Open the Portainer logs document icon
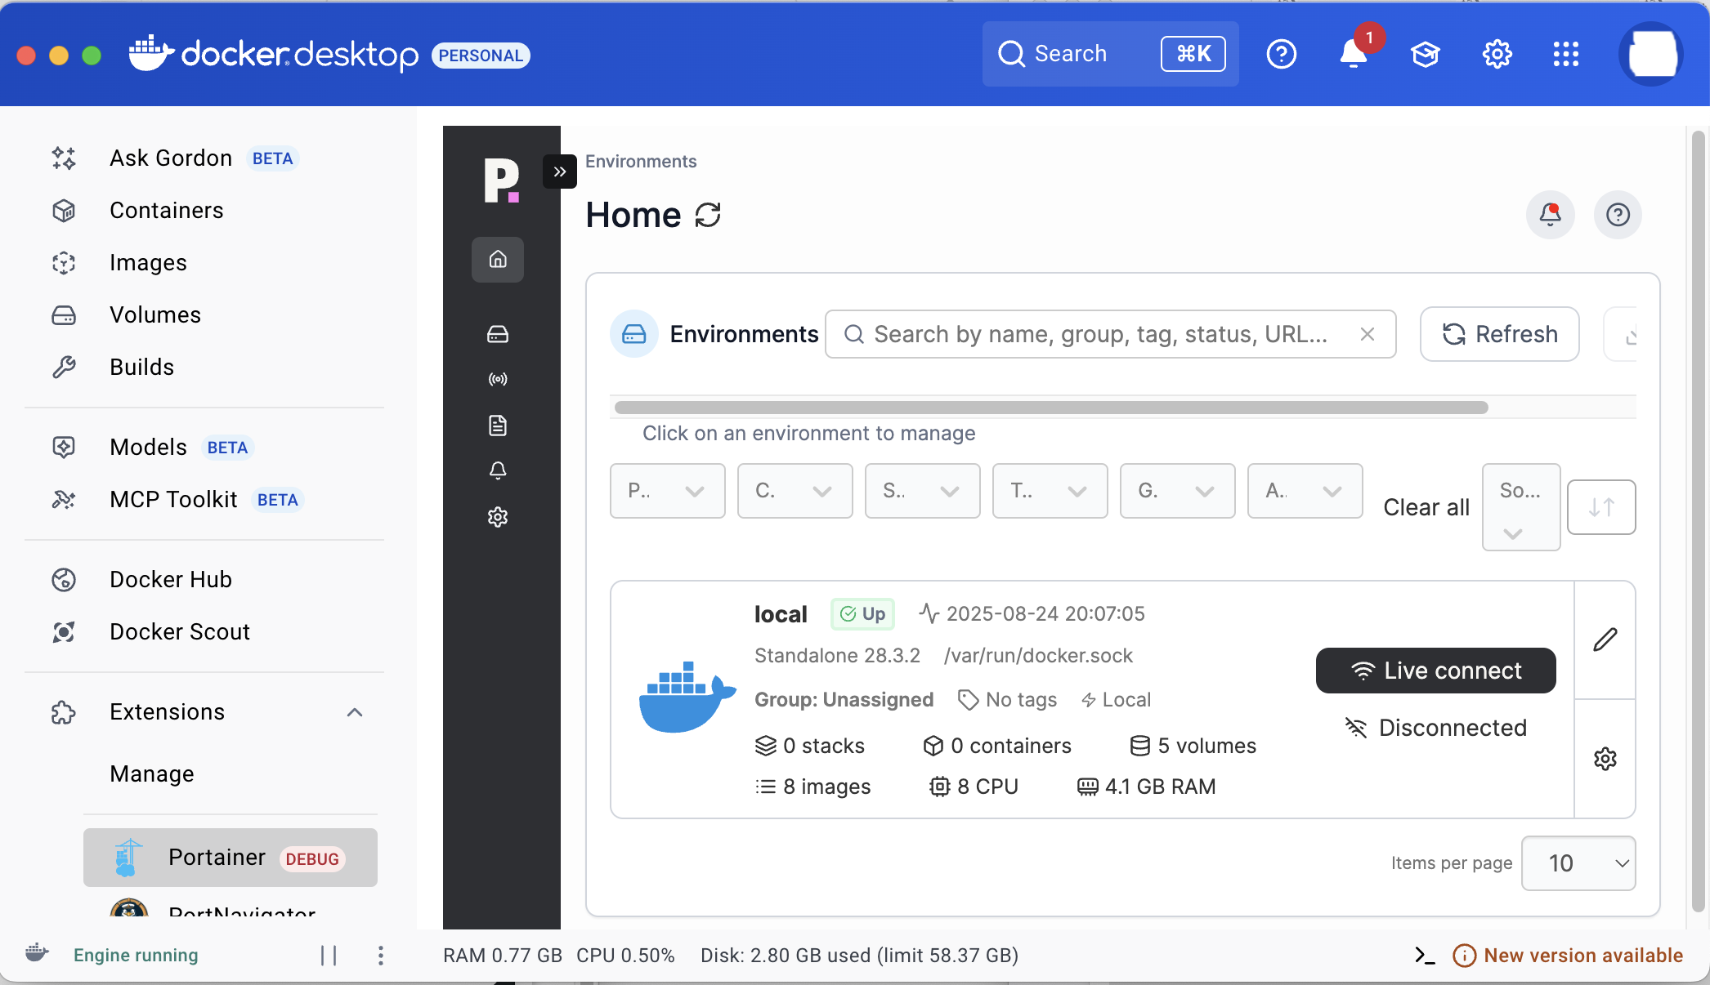The width and height of the screenshot is (1710, 985). (498, 426)
